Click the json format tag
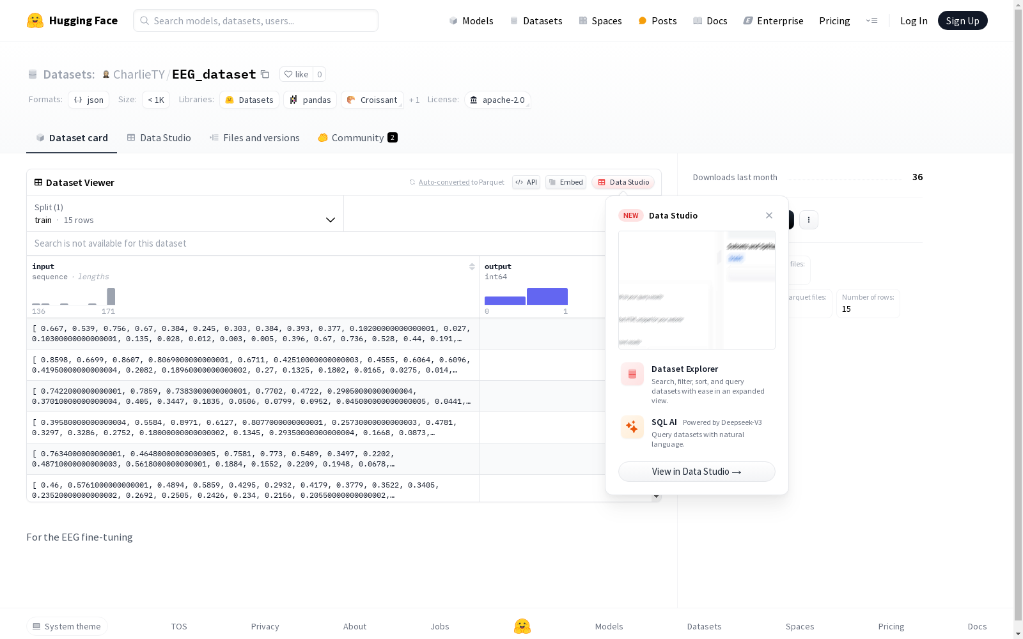Viewport: 1023px width, 639px height. pos(88,100)
